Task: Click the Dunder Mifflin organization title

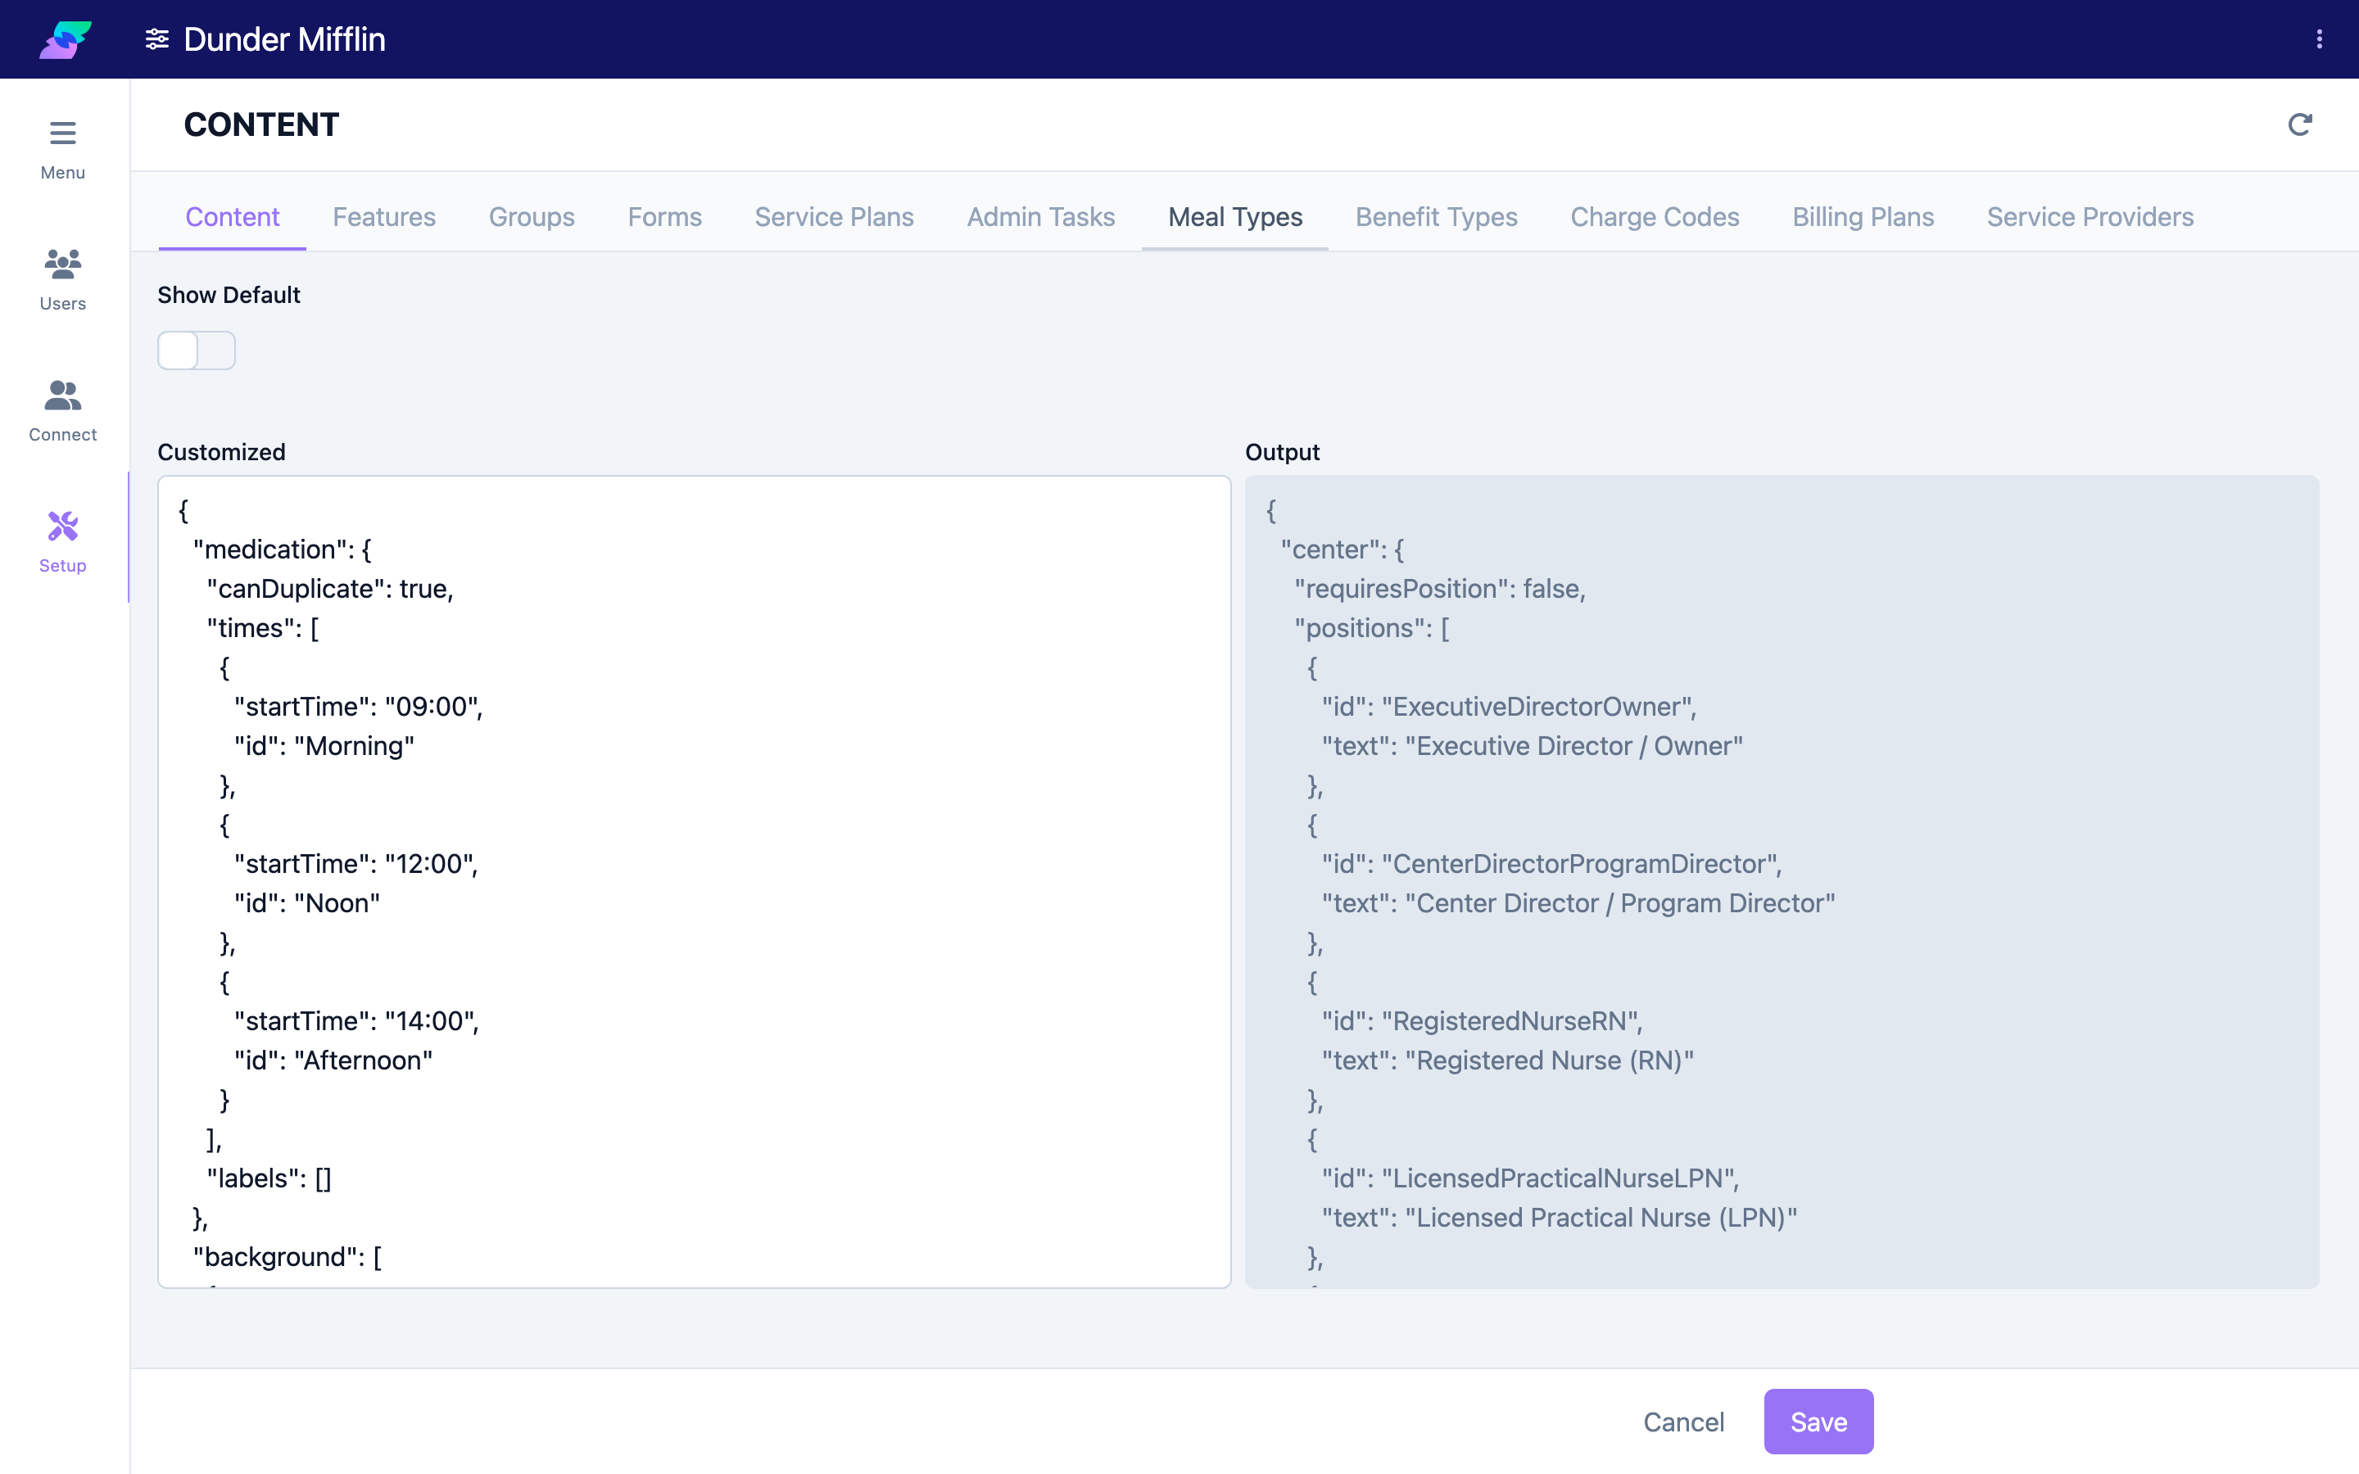Action: 285,39
